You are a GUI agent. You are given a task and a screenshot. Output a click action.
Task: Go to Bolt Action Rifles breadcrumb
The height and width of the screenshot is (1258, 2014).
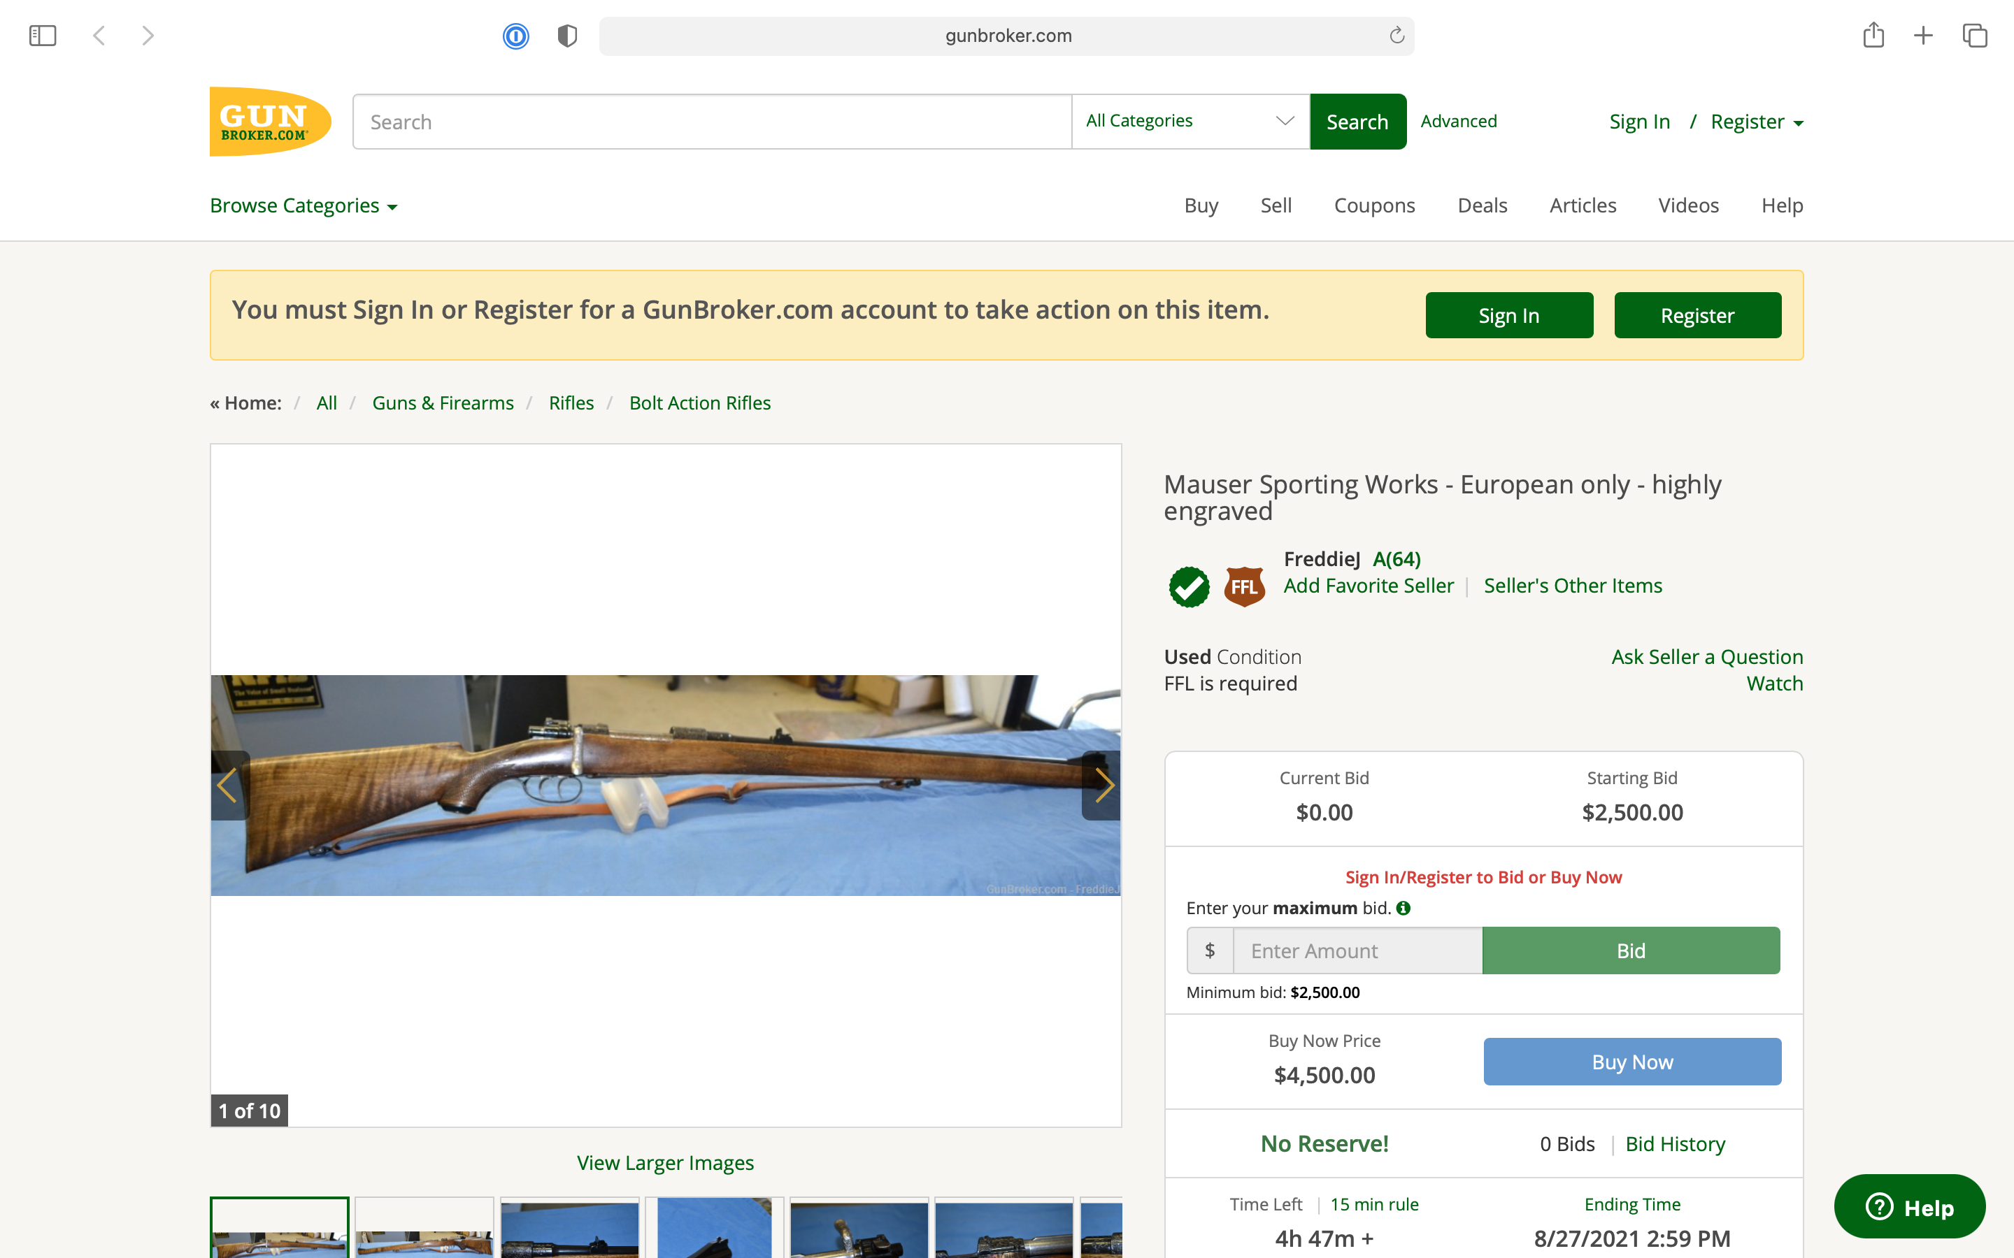click(700, 403)
